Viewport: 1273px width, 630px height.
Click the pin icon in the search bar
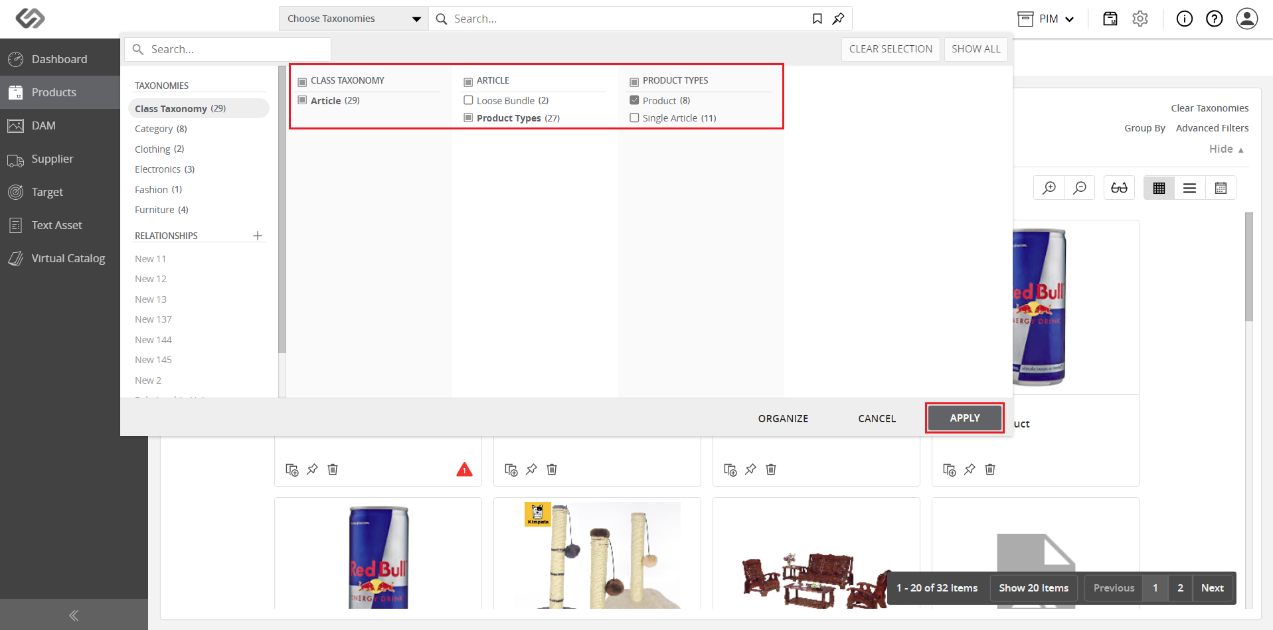(838, 19)
